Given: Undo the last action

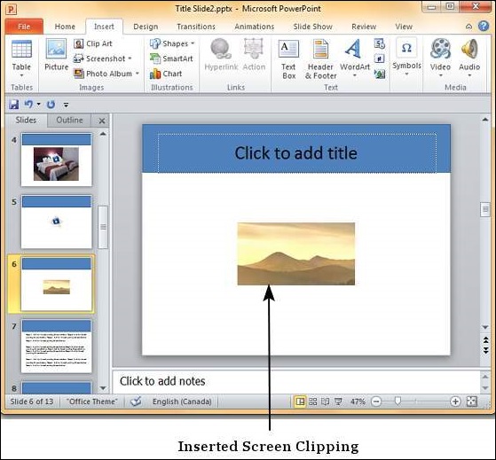Looking at the screenshot, I should click(x=28, y=105).
